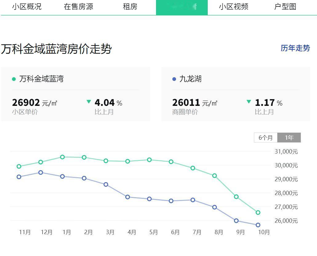Viewport: 317px width, 256px height.
Task: Select the blue data point for 2月
Action: (x=84, y=178)
